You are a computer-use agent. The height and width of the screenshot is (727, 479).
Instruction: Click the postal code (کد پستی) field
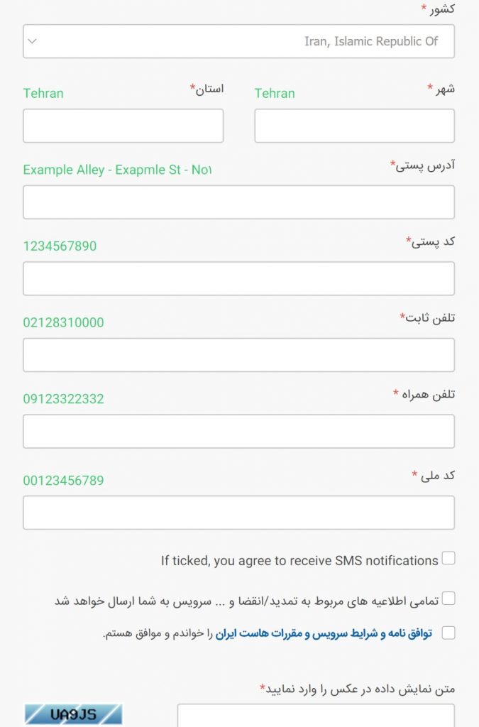[x=238, y=278]
